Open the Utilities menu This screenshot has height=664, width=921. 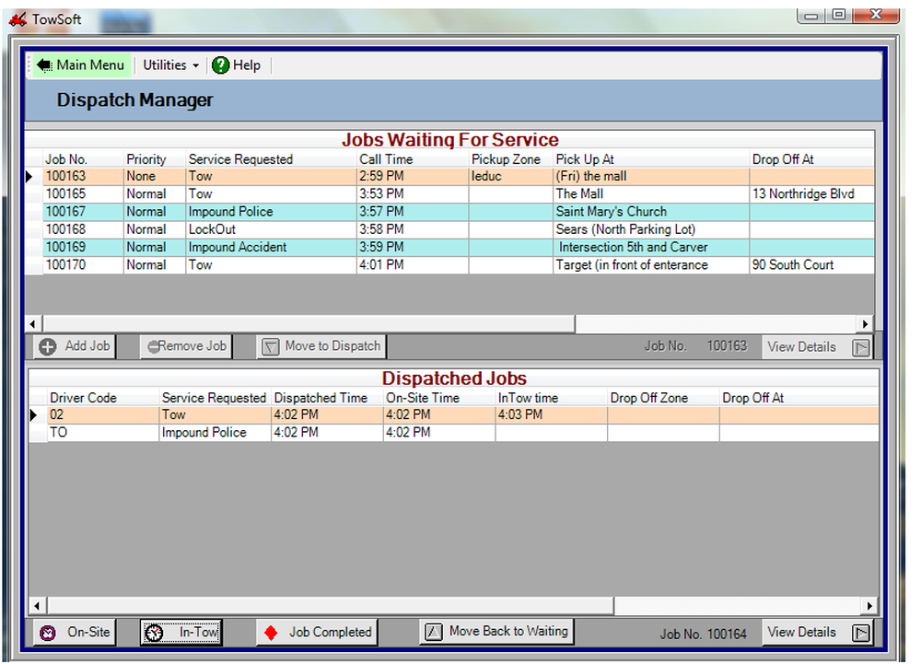[164, 65]
